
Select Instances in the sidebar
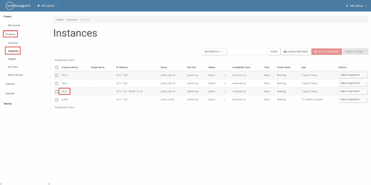pos(13,51)
